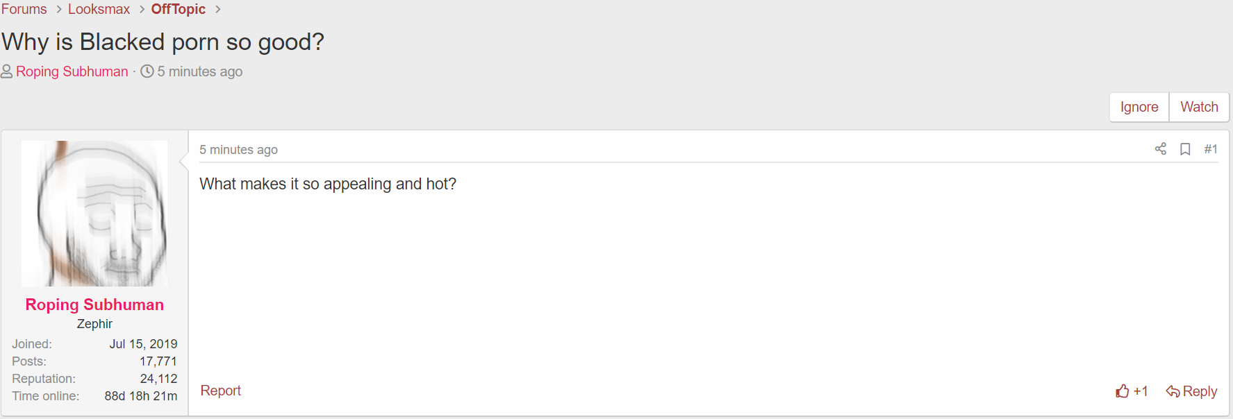This screenshot has height=419, width=1233.
Task: Open post permalink #1
Action: pyautogui.click(x=1210, y=149)
